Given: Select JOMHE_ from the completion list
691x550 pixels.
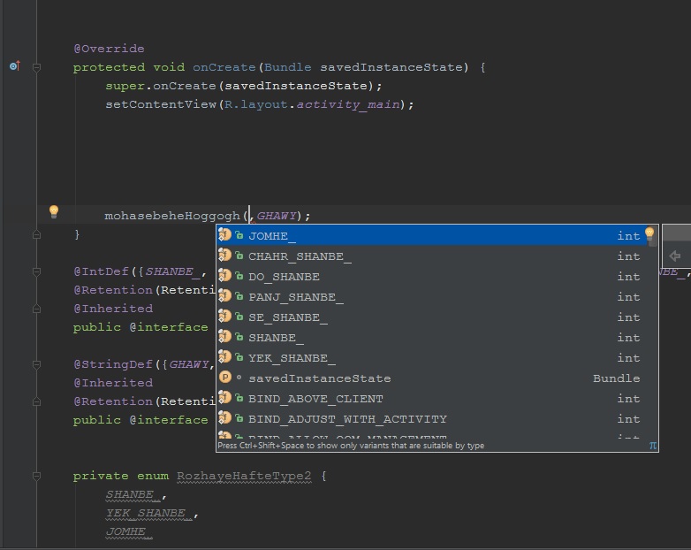Looking at the screenshot, I should point(272,236).
